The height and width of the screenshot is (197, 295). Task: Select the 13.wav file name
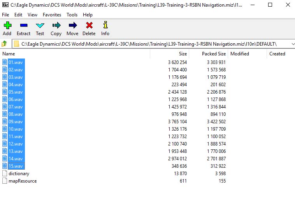tap(16, 151)
